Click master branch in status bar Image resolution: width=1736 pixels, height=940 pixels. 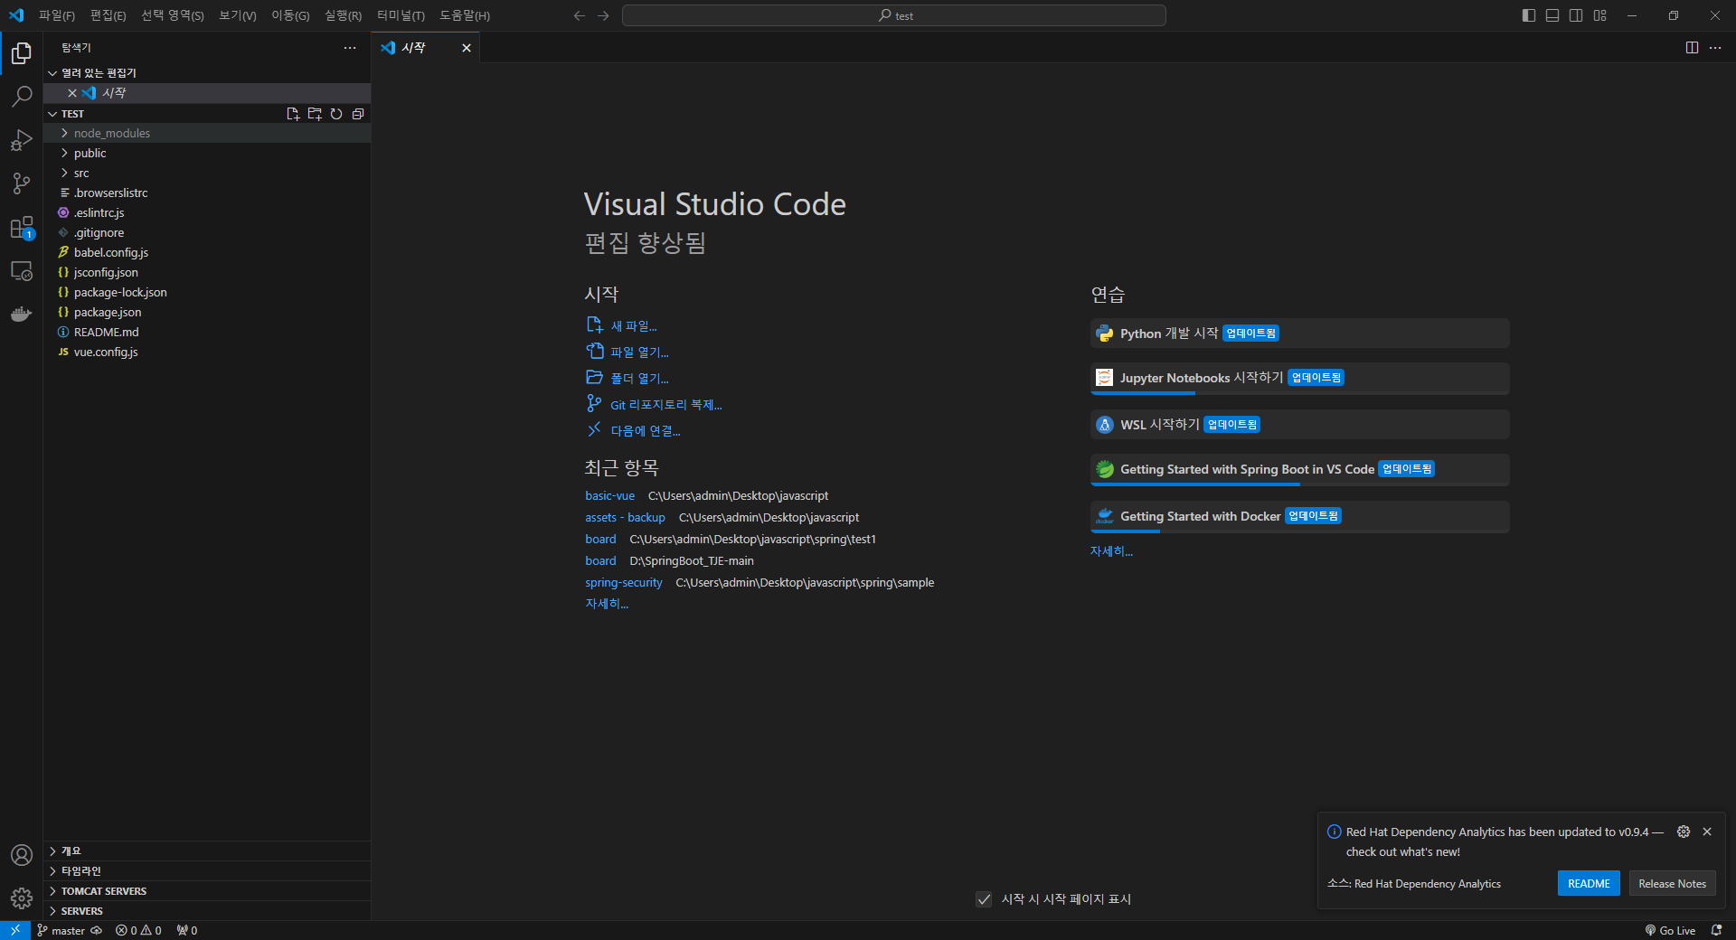[61, 930]
